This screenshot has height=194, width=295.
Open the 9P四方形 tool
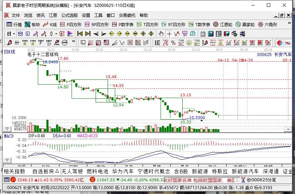97,24
